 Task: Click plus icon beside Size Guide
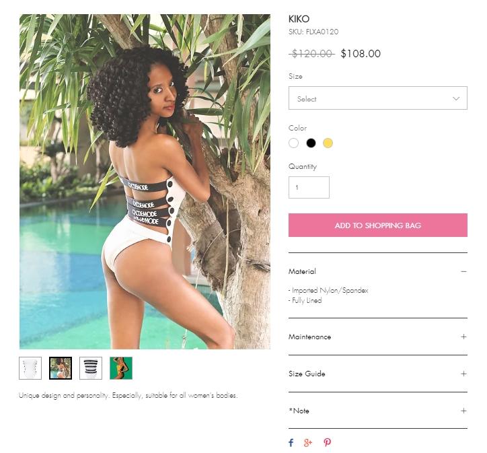click(463, 374)
